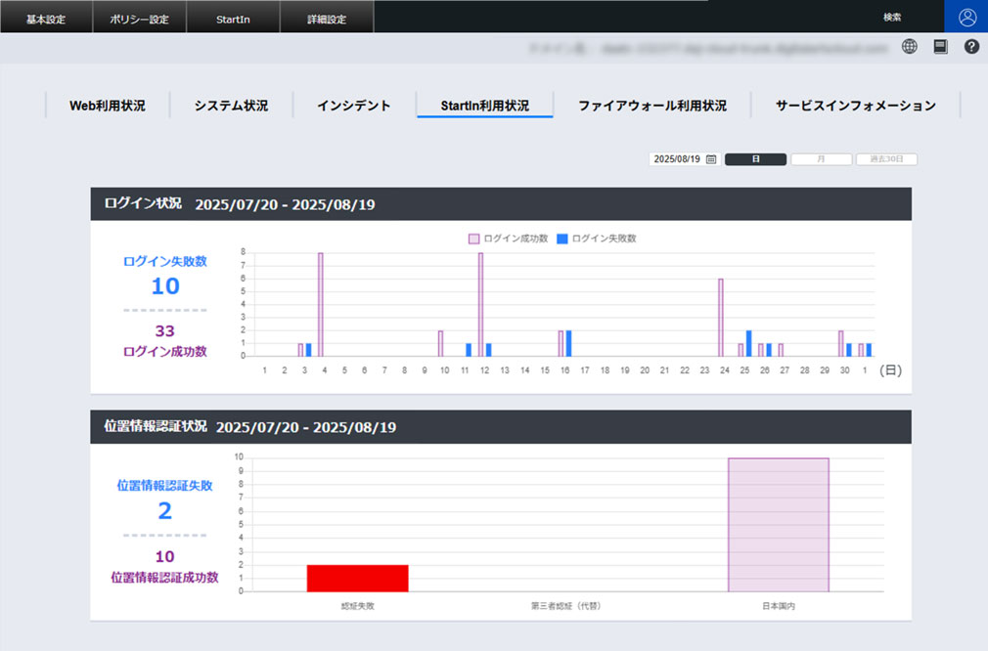
Task: Click the Web利用状況 link
Action: pyautogui.click(x=107, y=106)
